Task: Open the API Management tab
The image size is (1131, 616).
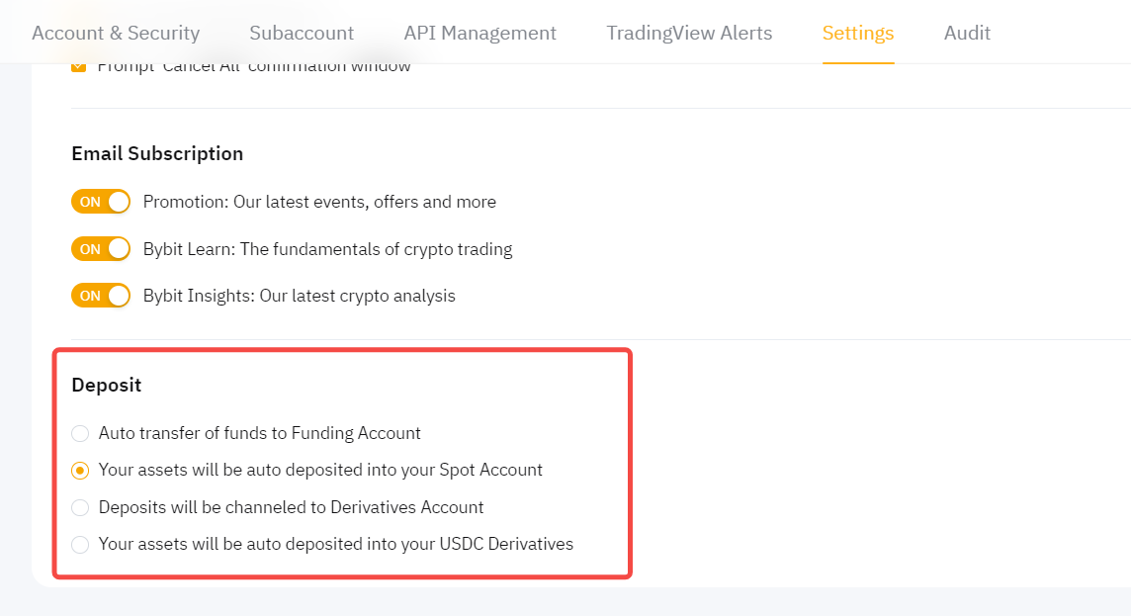Action: tap(479, 33)
